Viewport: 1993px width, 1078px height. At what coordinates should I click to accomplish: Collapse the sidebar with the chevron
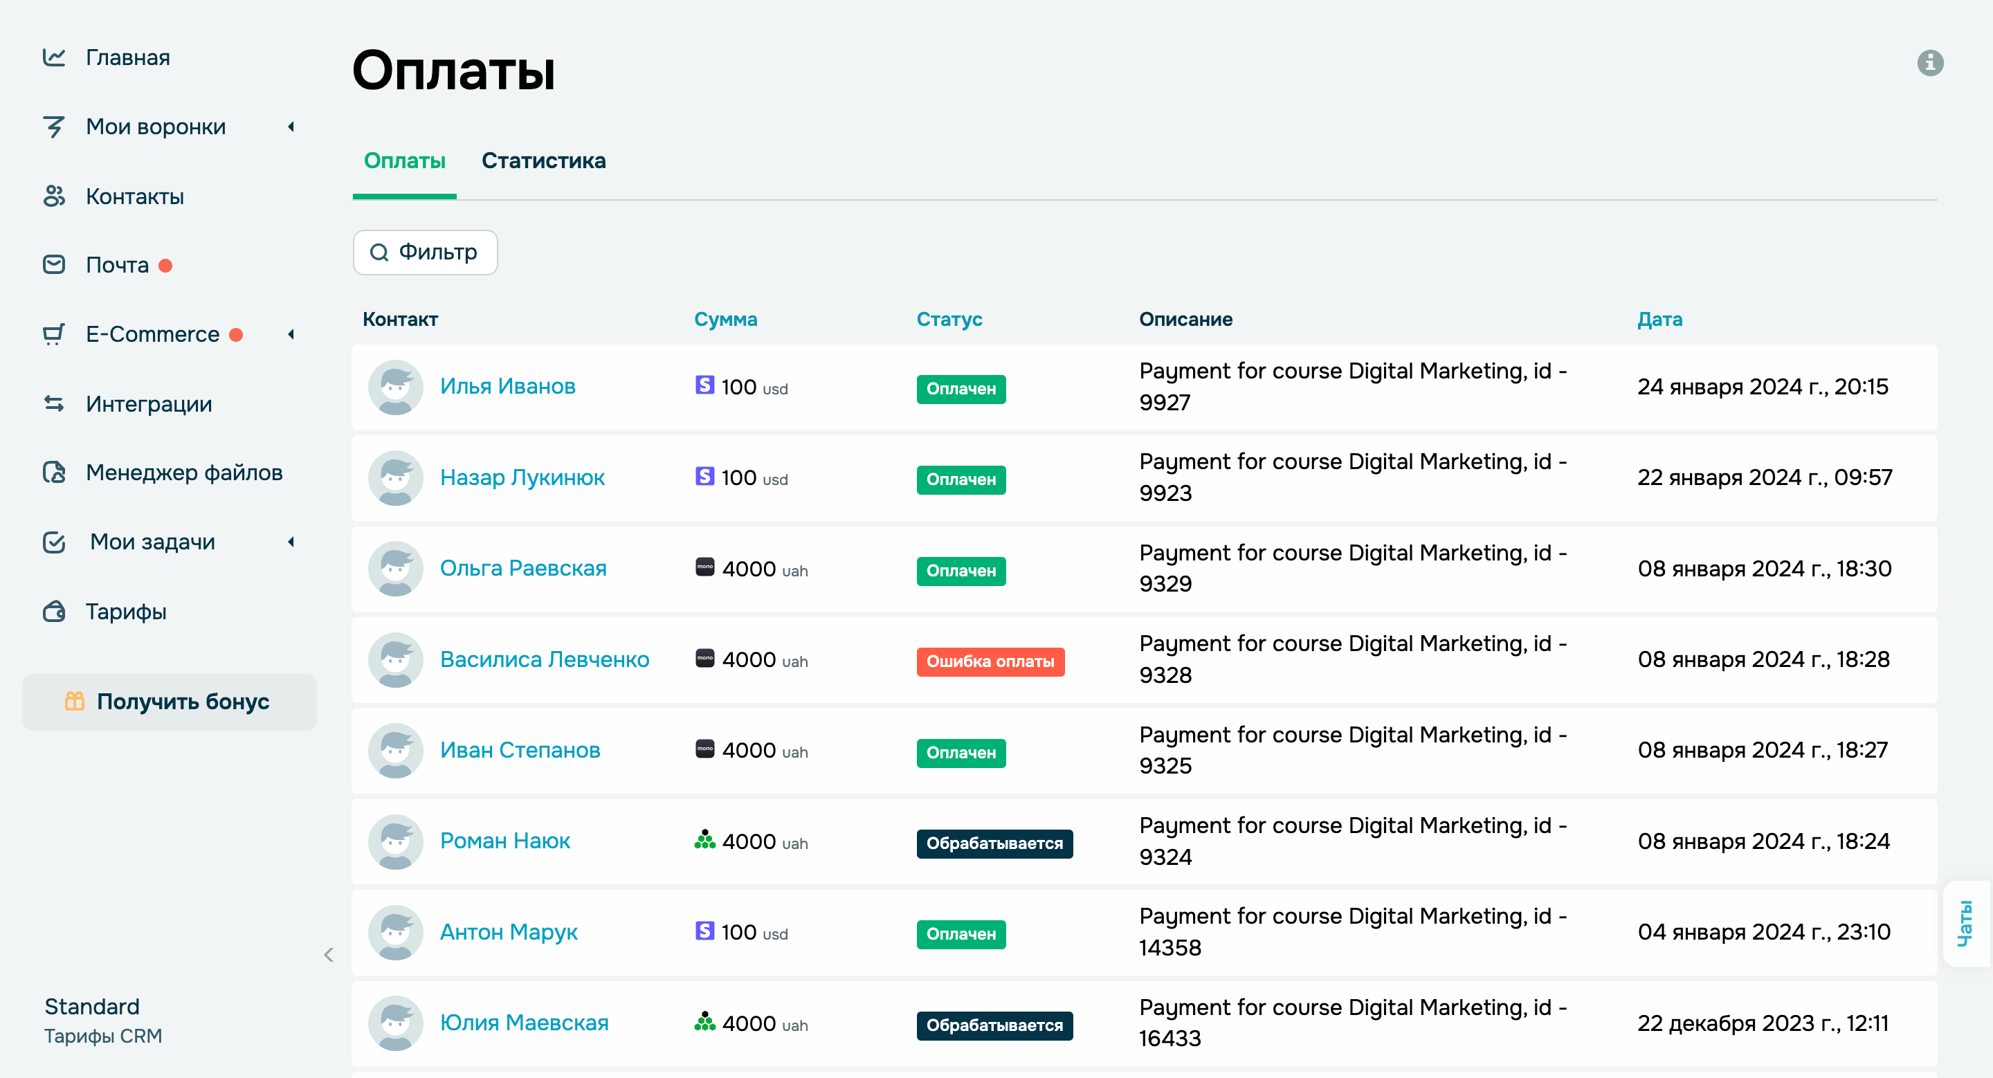tap(329, 955)
